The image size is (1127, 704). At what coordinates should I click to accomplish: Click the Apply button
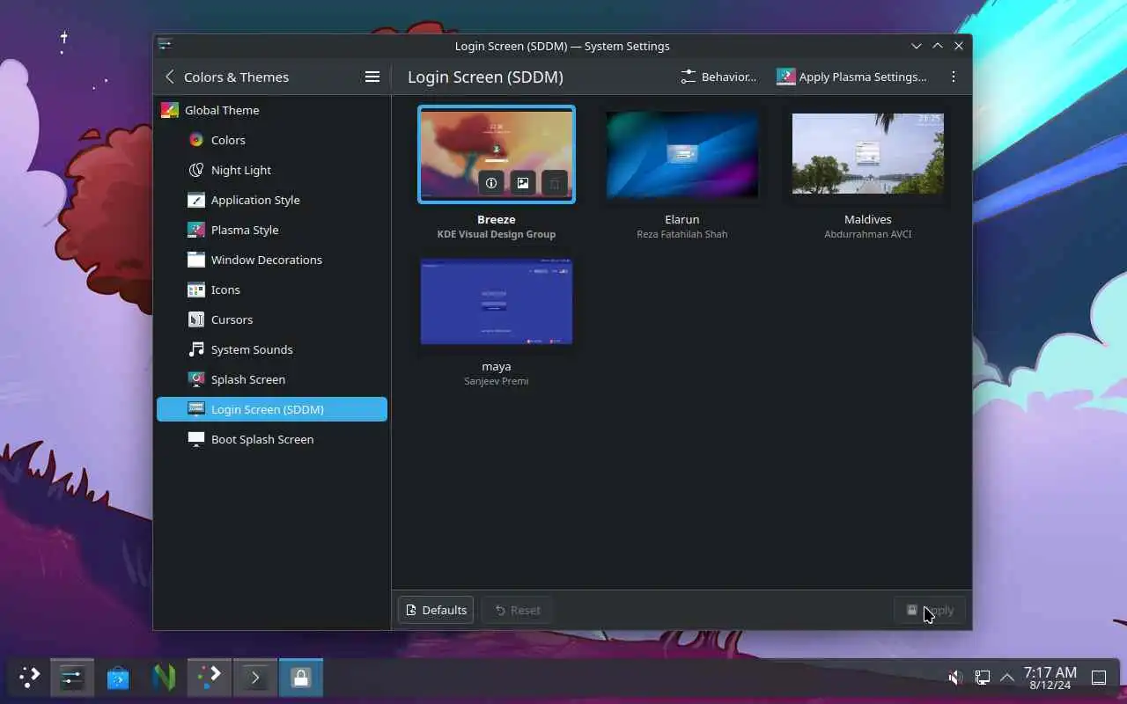(x=930, y=610)
